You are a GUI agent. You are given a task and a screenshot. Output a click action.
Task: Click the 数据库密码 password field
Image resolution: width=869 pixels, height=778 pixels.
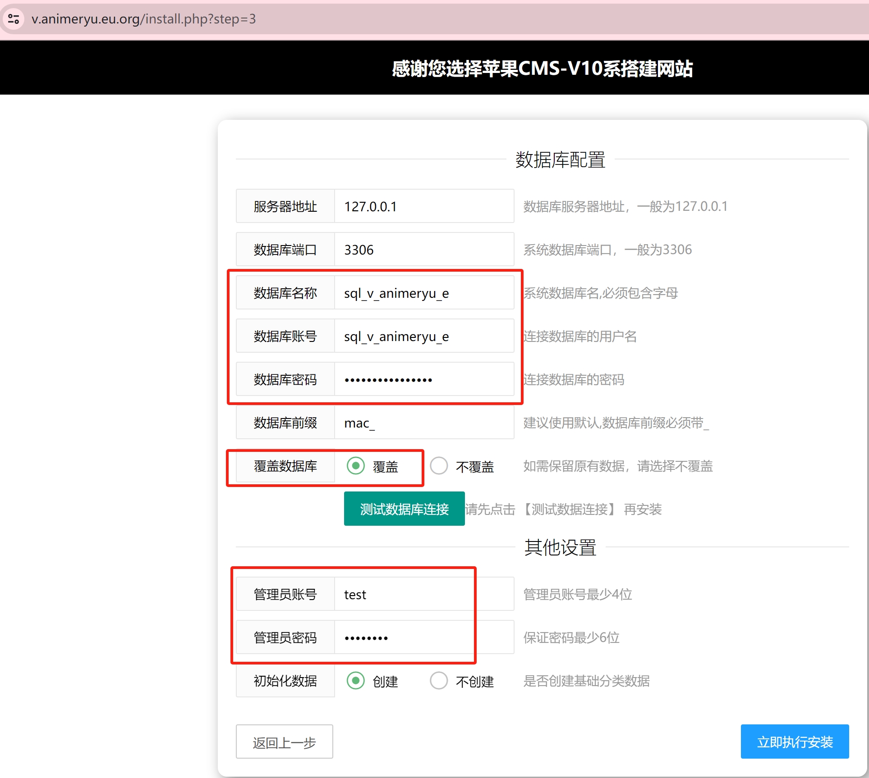424,379
